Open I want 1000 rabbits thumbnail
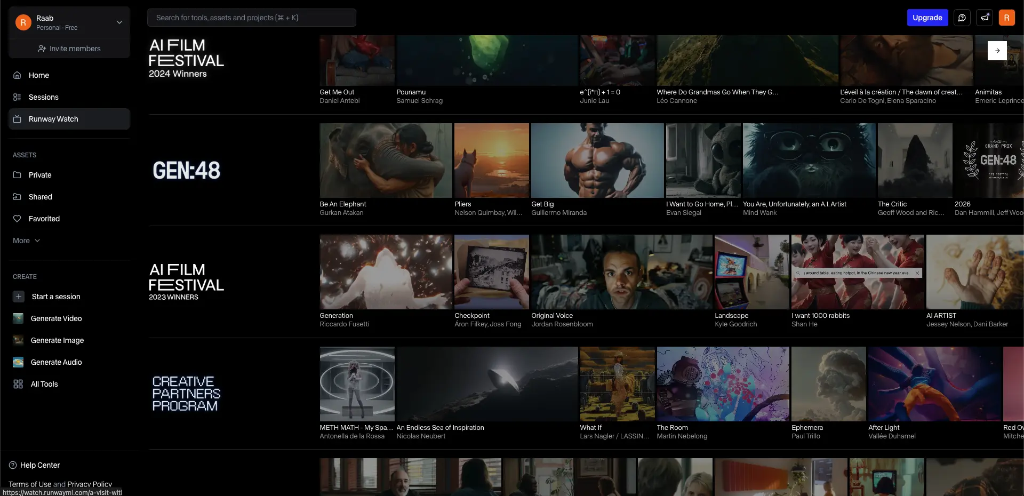Screen dimensions: 1024x496 858,272
